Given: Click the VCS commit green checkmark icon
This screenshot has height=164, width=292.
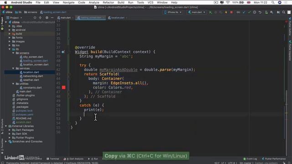Looking at the screenshot, I should coord(249,12).
